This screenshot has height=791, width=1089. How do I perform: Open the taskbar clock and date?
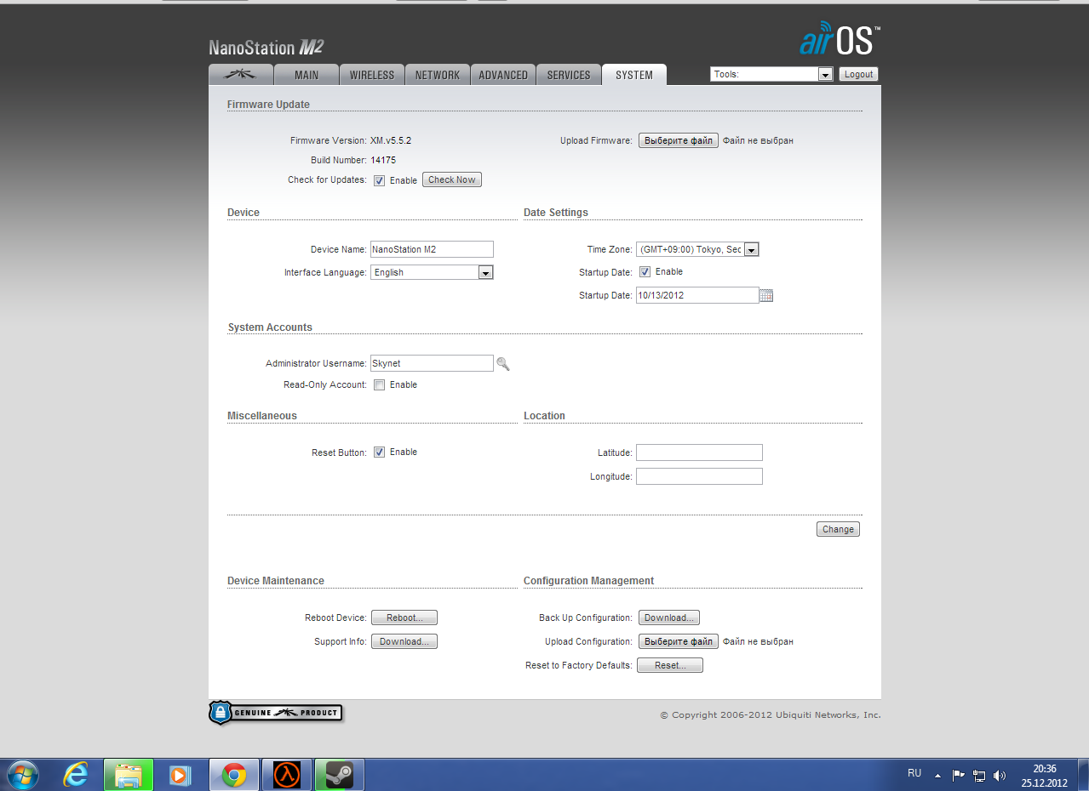[1044, 775]
